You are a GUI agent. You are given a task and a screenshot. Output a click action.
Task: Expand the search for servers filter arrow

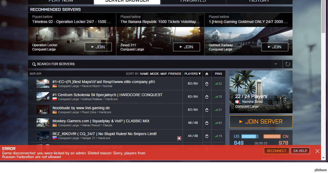[276, 64]
